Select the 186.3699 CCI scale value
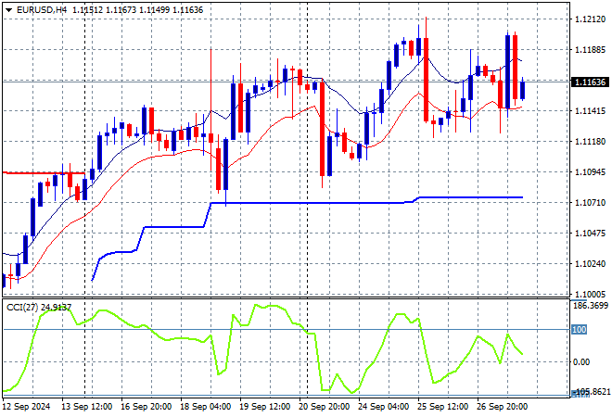This screenshot has width=612, height=417. [x=591, y=306]
